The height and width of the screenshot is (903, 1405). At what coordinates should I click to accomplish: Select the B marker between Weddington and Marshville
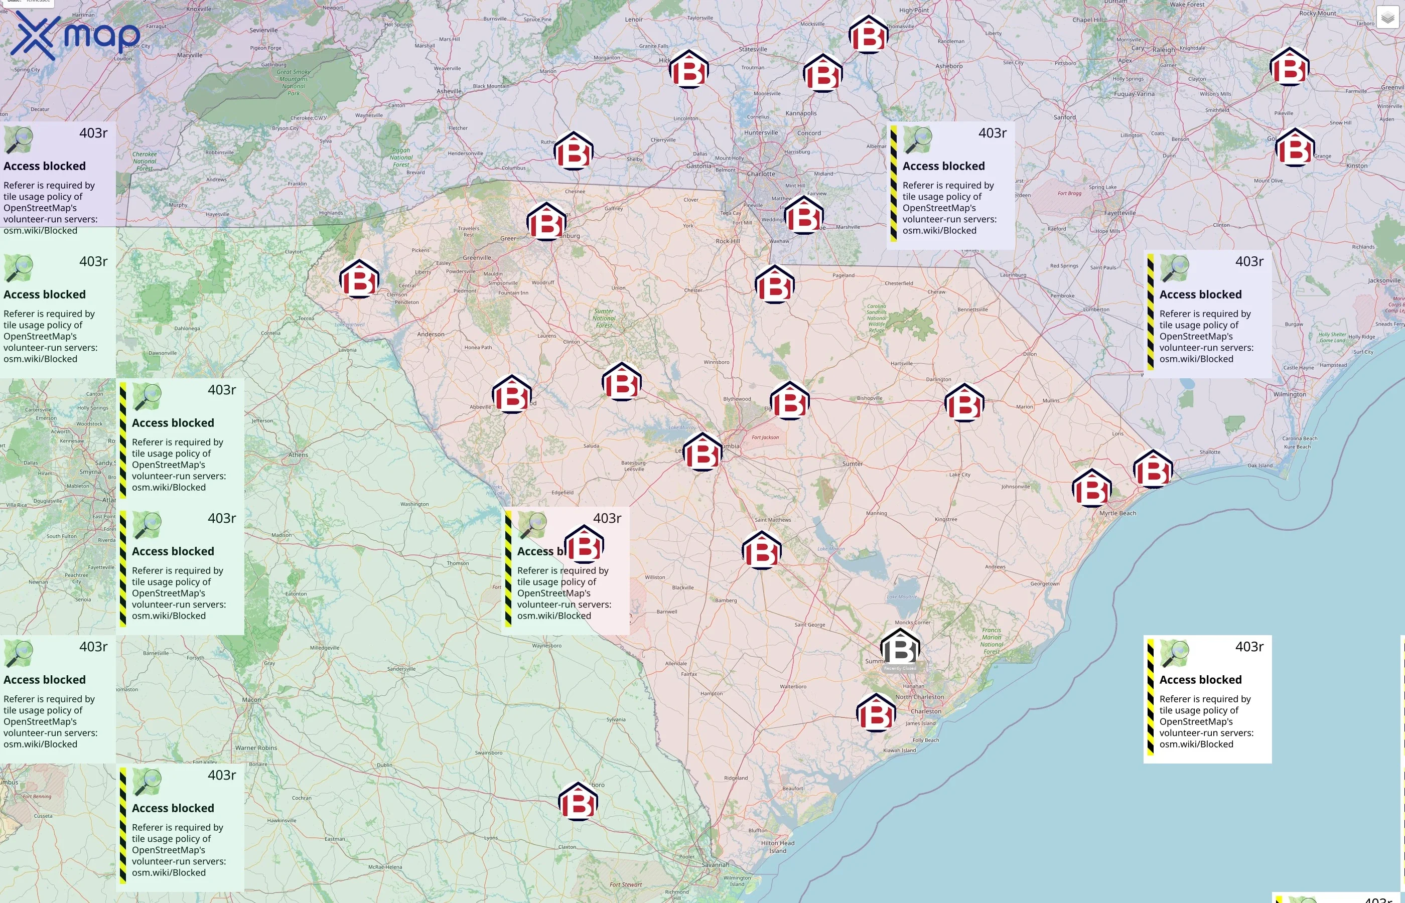pyautogui.click(x=804, y=215)
